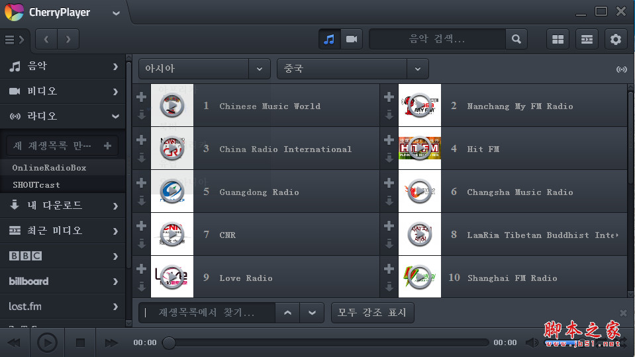The width and height of the screenshot is (635, 357).
Task: Add Chinese Music World to playlist
Action: (141, 97)
